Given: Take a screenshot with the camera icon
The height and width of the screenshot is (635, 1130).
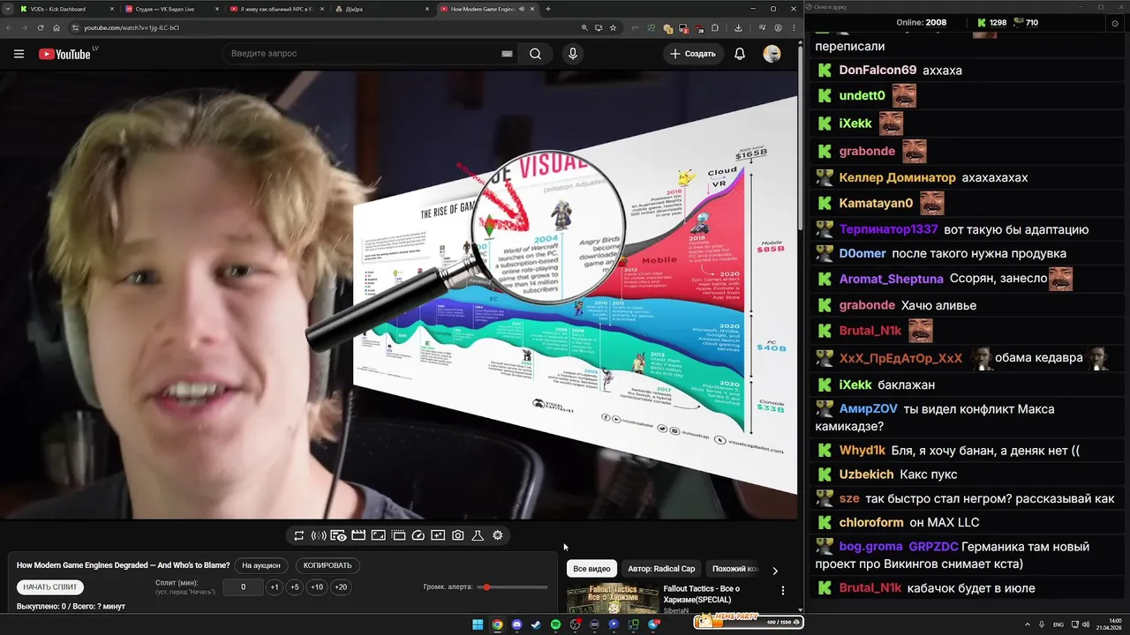Looking at the screenshot, I should [x=458, y=535].
